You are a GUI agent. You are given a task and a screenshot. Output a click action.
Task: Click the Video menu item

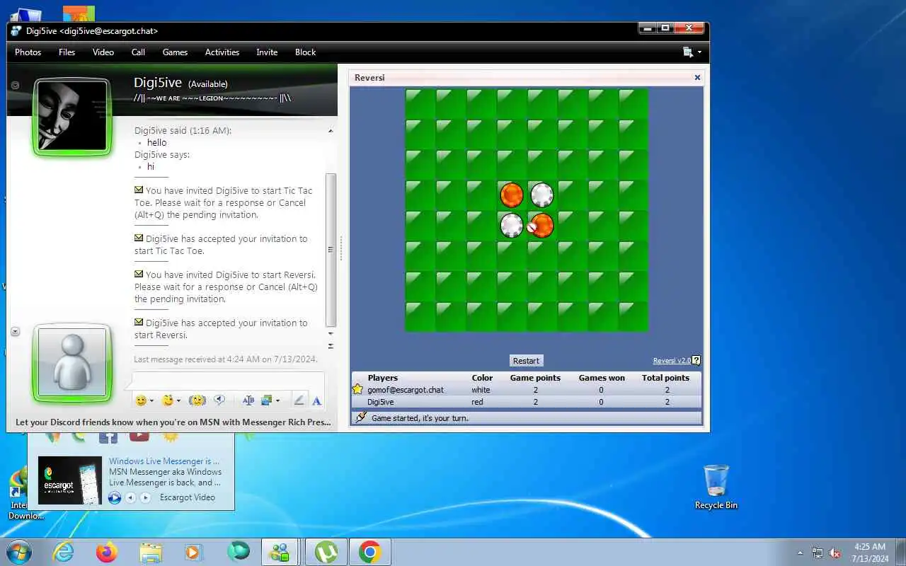(103, 52)
